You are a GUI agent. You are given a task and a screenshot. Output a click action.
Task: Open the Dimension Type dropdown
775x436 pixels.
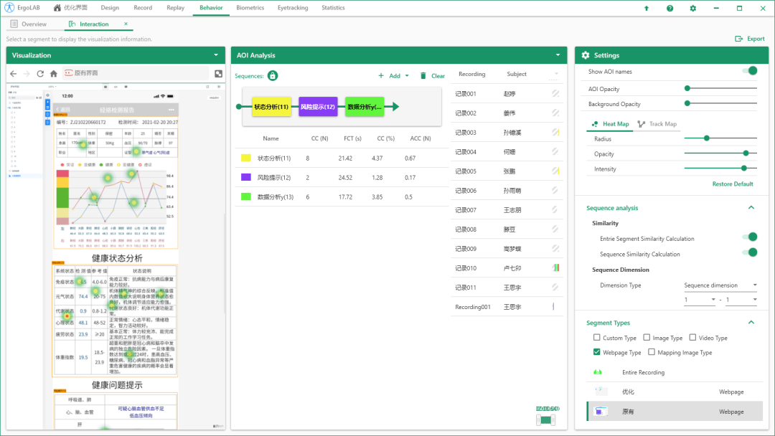[720, 285]
